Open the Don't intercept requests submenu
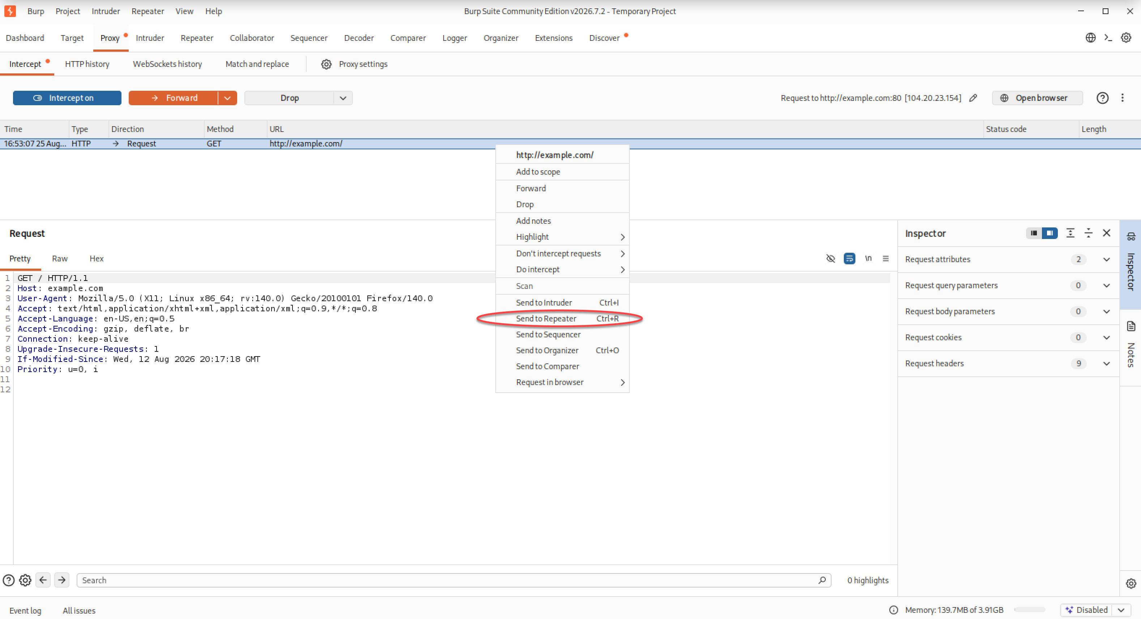 562,253
